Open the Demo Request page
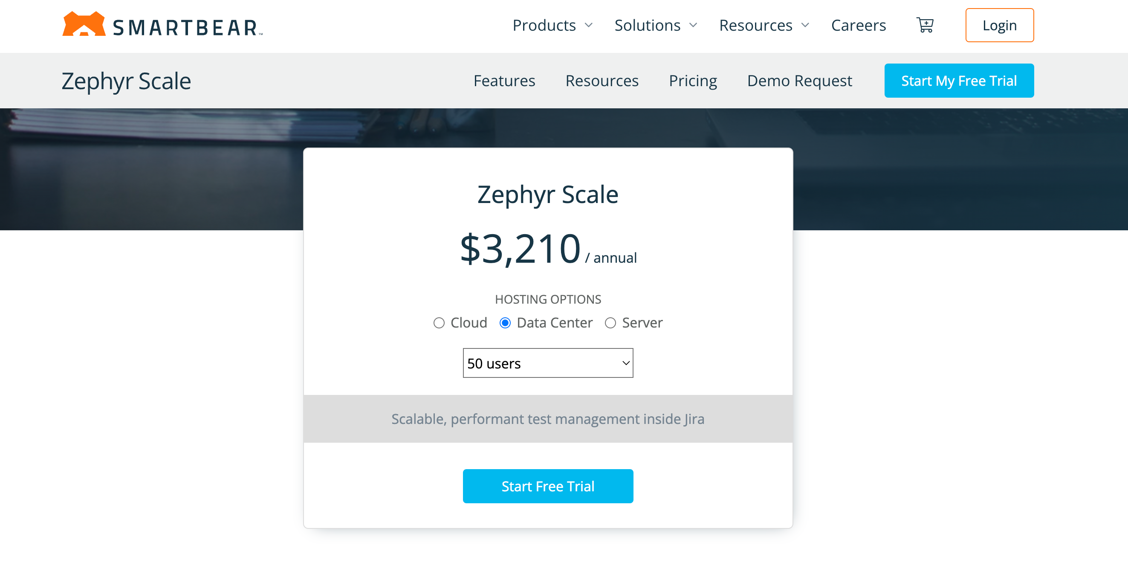The height and width of the screenshot is (586, 1128). tap(799, 81)
